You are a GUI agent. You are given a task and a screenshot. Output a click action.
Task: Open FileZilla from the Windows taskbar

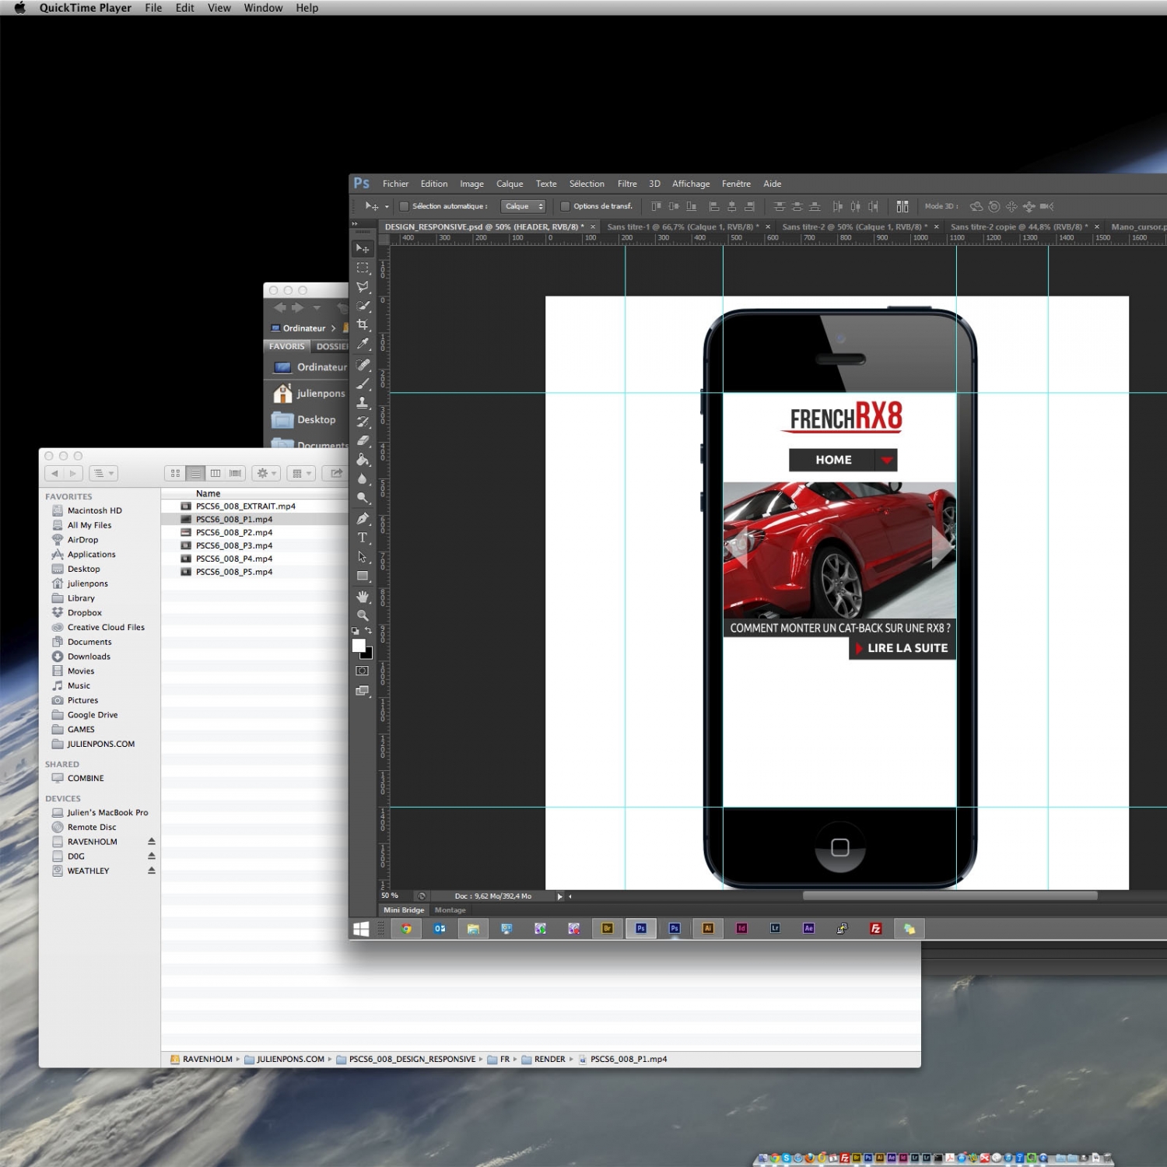pos(876,928)
